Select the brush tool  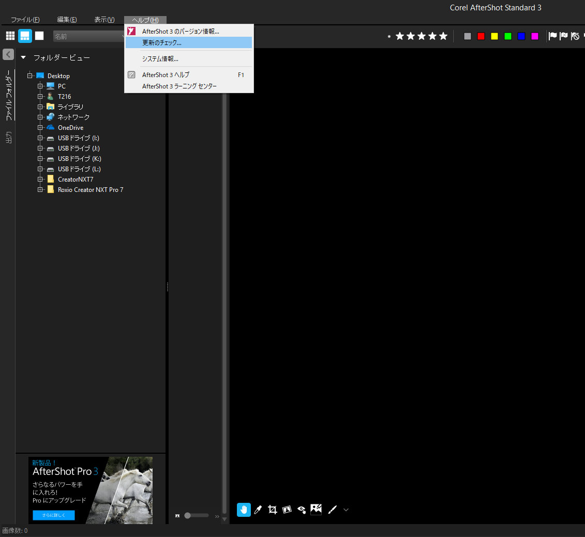click(332, 510)
